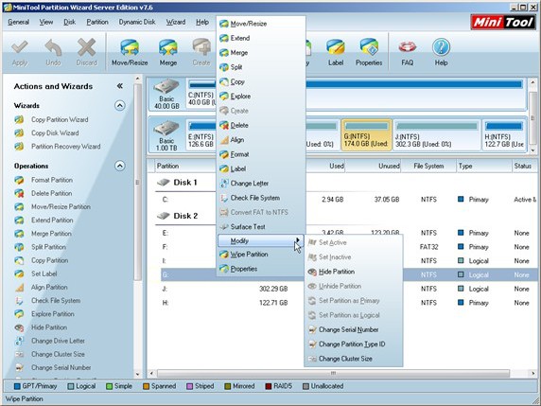Open the FAQ lifebuoy icon

coord(407,47)
